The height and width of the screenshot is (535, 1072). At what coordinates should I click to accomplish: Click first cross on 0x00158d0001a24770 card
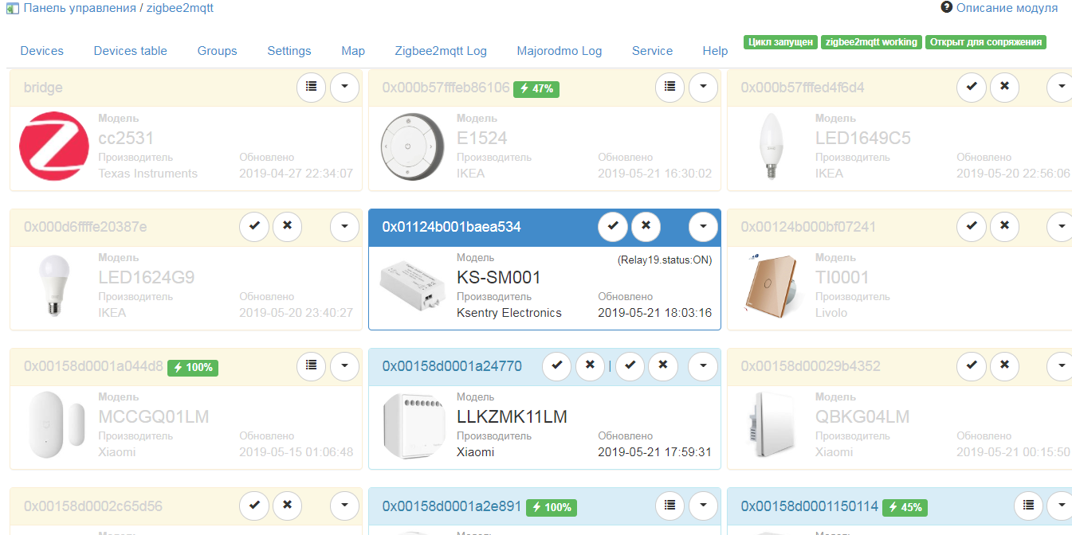(x=590, y=365)
